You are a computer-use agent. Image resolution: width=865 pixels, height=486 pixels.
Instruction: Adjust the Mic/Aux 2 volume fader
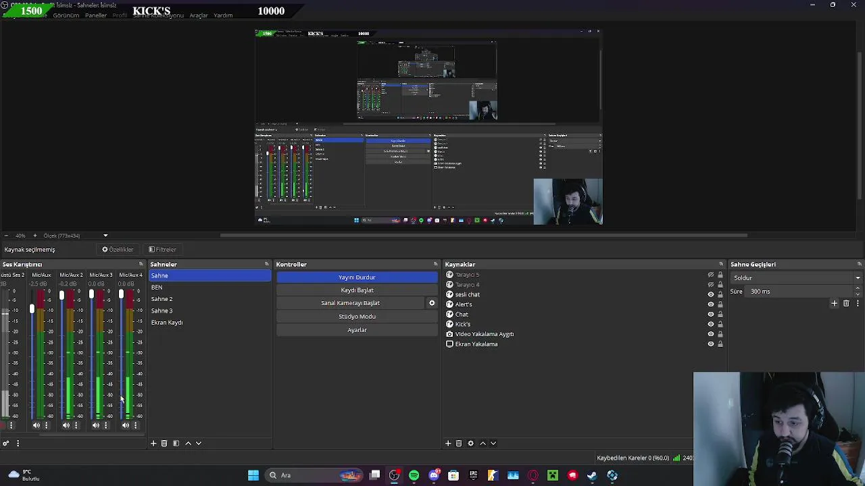(61, 296)
